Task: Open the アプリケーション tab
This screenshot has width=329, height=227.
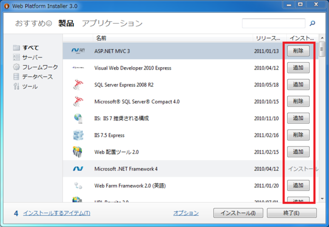Action: pyautogui.click(x=112, y=23)
